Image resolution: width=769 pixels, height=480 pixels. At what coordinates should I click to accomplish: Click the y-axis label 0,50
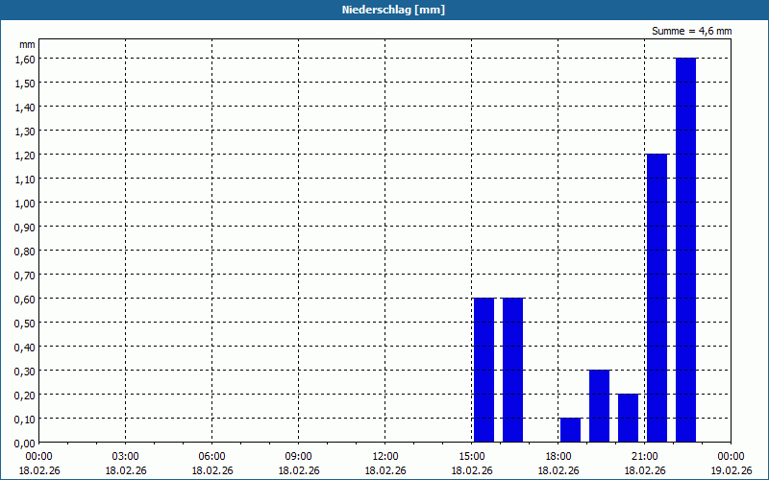click(x=25, y=323)
